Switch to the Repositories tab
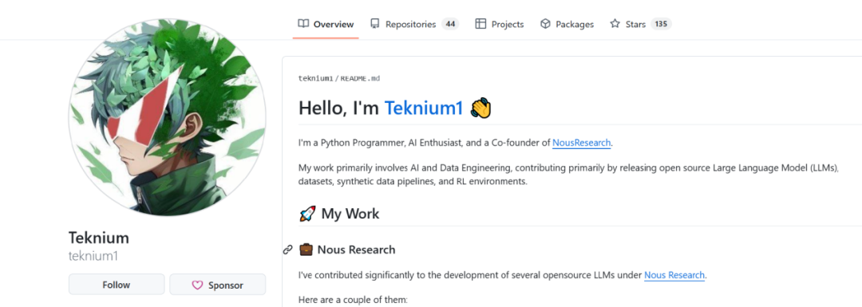This screenshot has height=307, width=862. 414,24
